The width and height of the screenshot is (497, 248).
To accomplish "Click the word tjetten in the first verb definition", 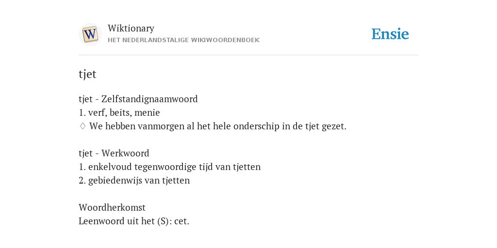I will pos(247,167).
